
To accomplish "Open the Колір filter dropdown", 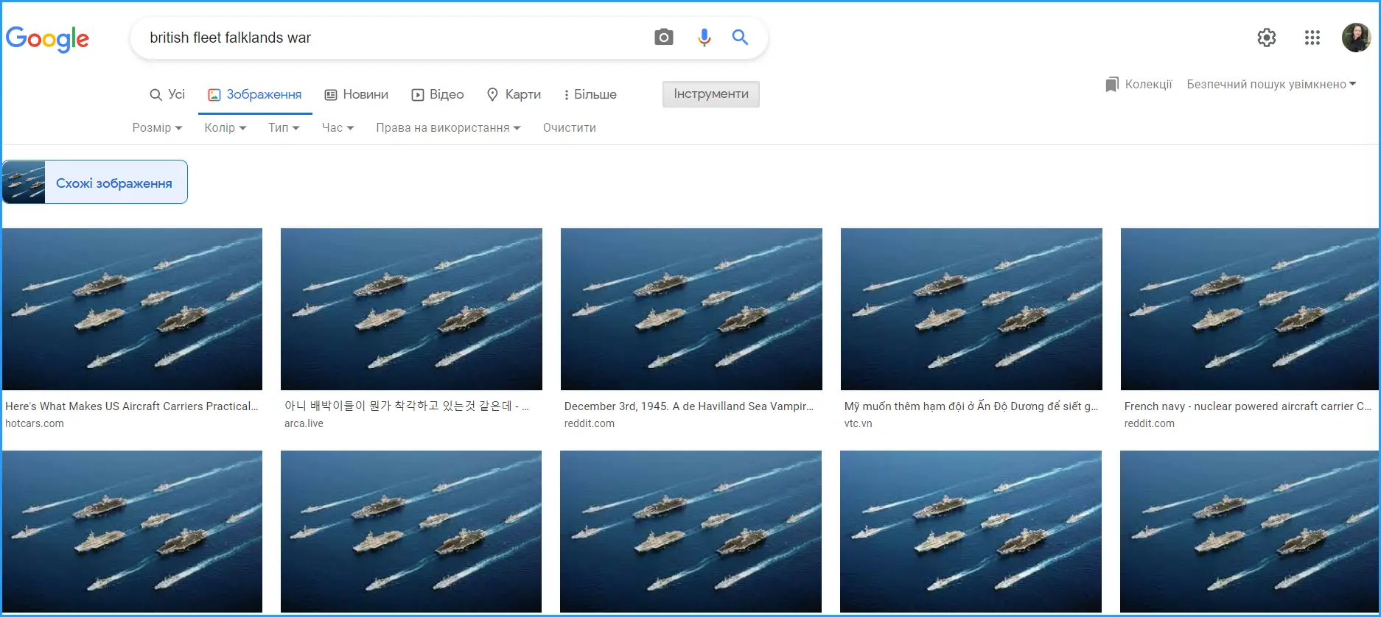I will pos(225,127).
